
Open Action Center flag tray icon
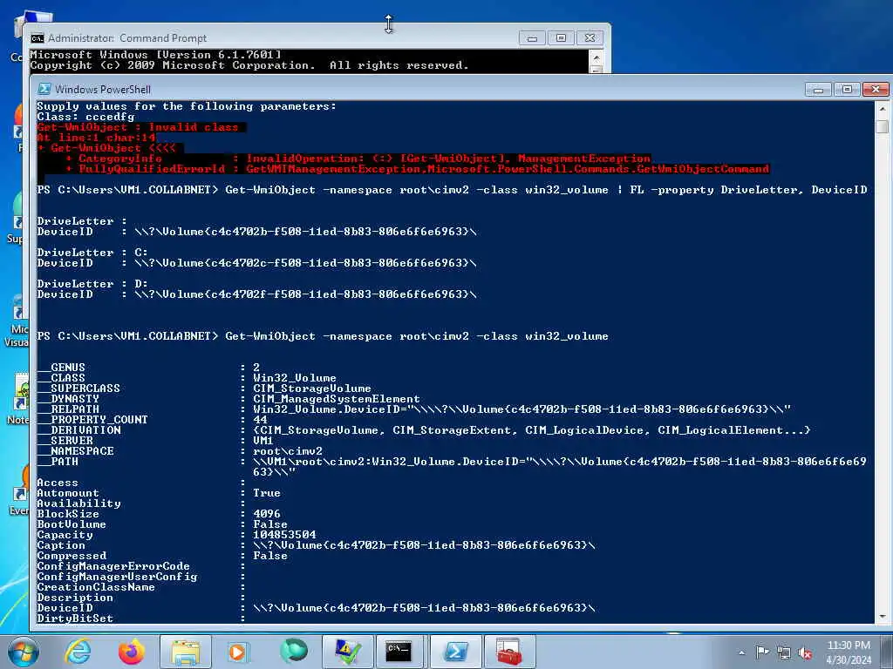tap(762, 652)
